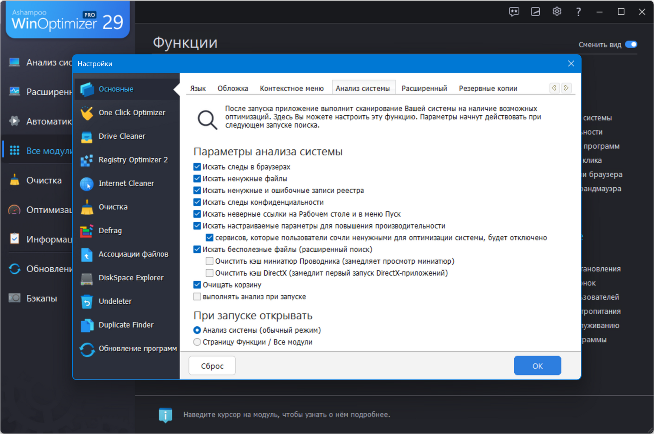Select Основные icon in settings sidebar
Viewport: 654px width, 434px height.
point(87,89)
